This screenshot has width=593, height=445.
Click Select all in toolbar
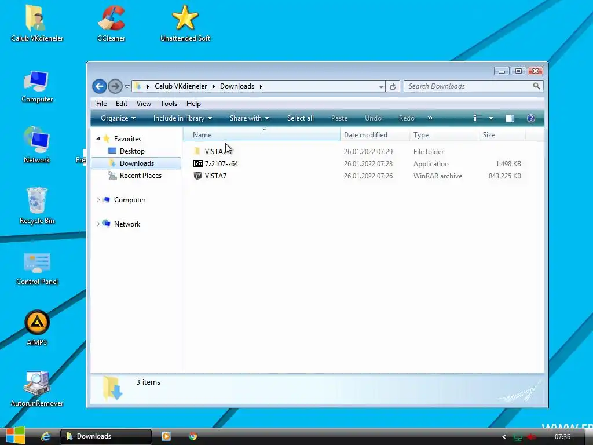click(x=301, y=118)
